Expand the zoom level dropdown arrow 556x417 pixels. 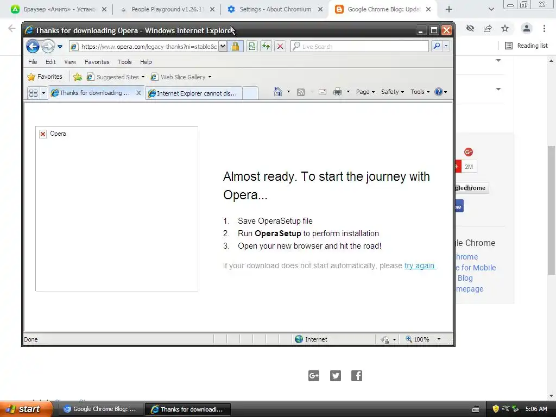(439, 339)
